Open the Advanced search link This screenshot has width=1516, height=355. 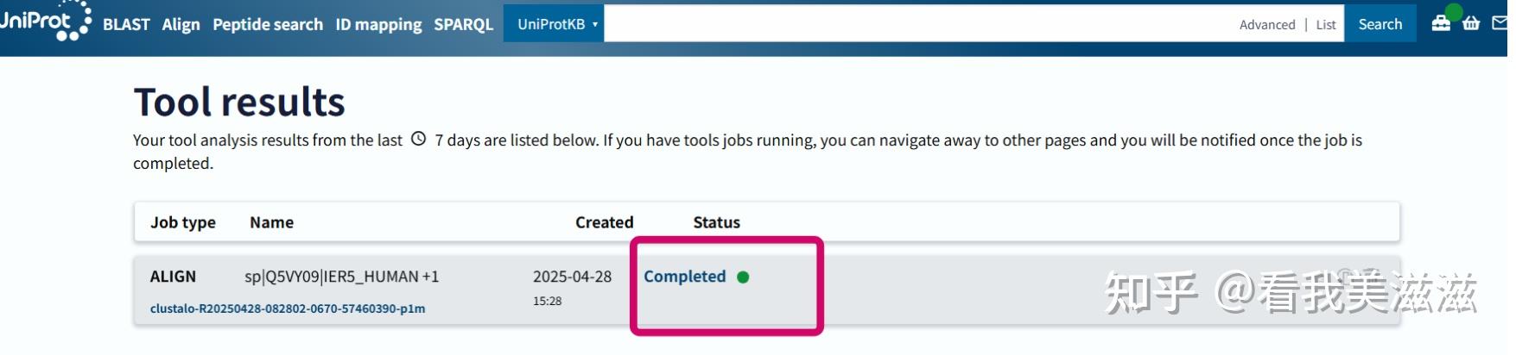pos(1266,25)
